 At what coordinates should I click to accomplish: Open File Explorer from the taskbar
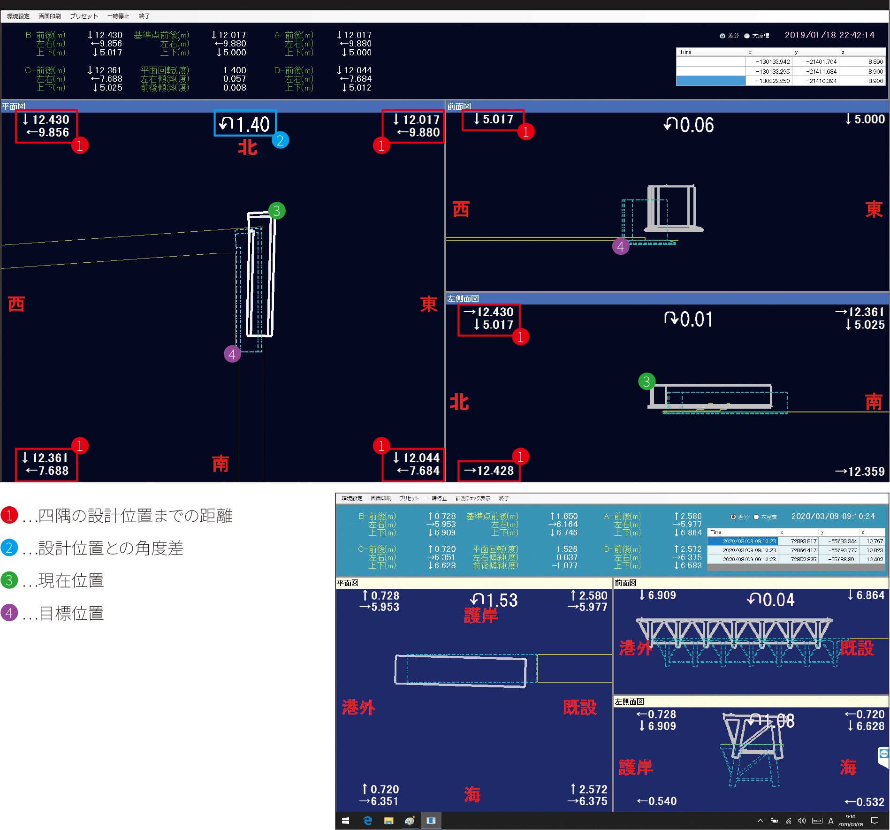click(x=388, y=821)
